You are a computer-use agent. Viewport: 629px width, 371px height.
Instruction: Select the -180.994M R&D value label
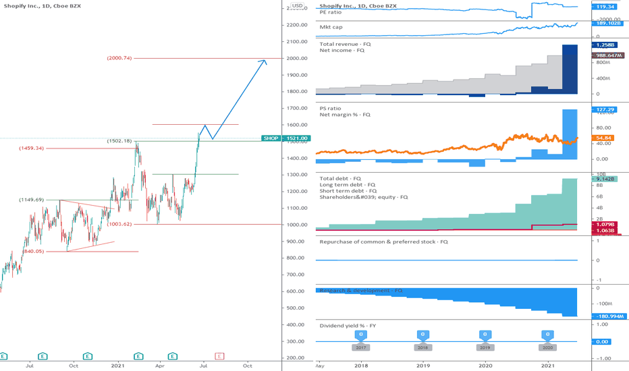click(609, 316)
